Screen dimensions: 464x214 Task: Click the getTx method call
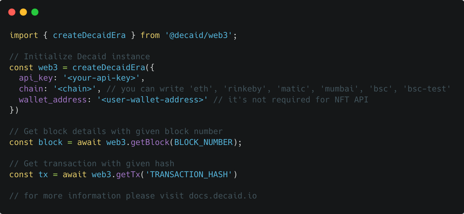[128, 175]
